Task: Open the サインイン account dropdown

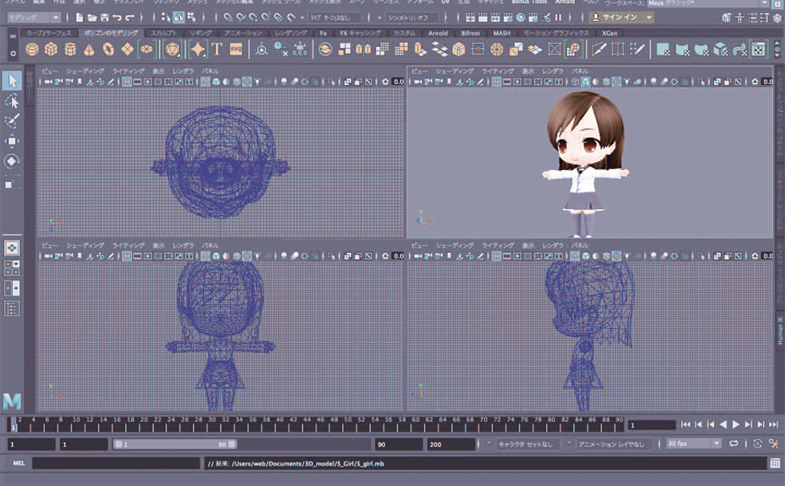Action: (622, 17)
